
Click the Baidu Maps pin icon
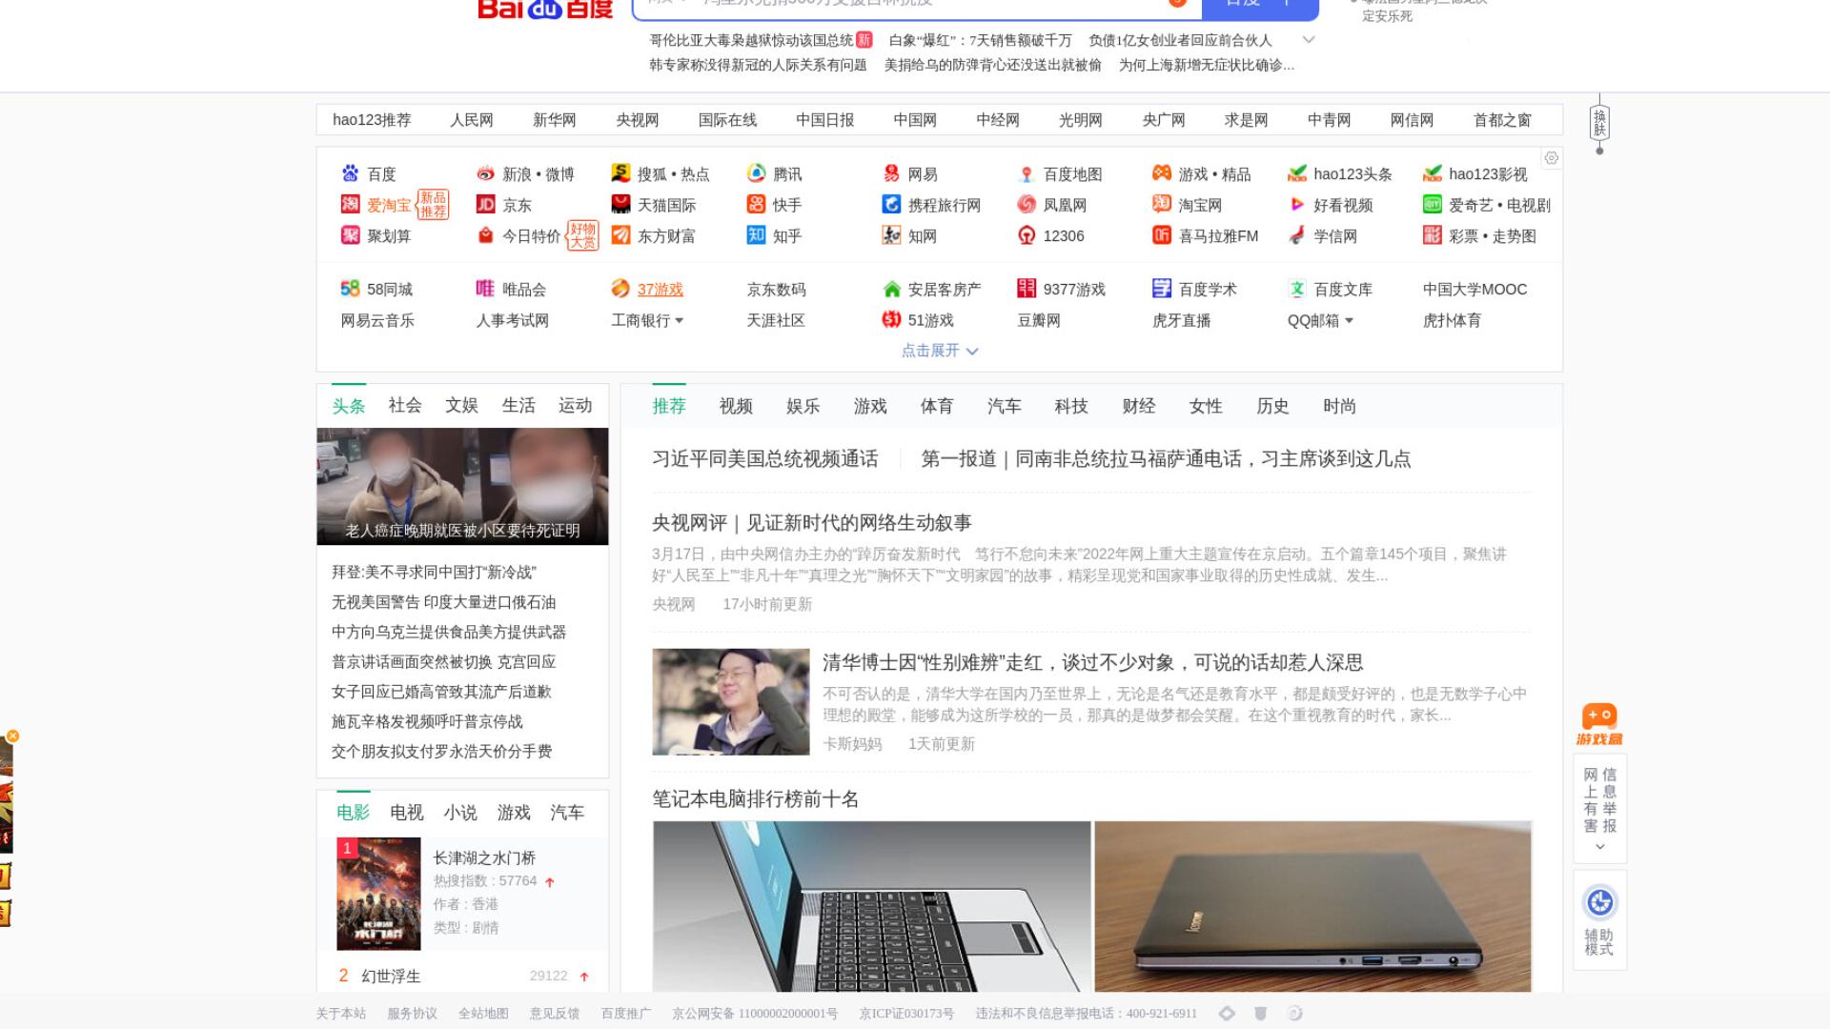tap(1027, 173)
